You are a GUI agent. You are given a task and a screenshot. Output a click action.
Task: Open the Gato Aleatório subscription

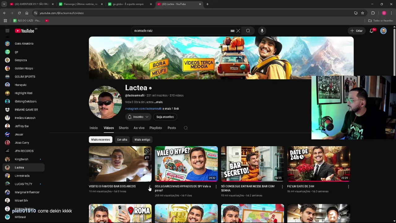point(24,44)
